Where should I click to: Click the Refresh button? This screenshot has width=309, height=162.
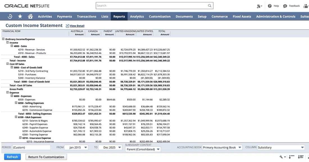click(x=12, y=157)
